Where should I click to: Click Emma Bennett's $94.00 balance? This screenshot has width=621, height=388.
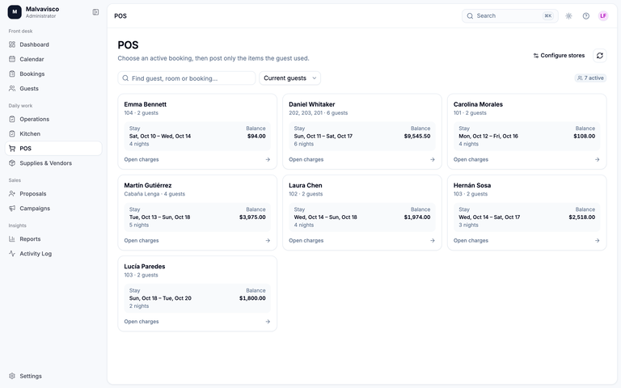coord(256,136)
